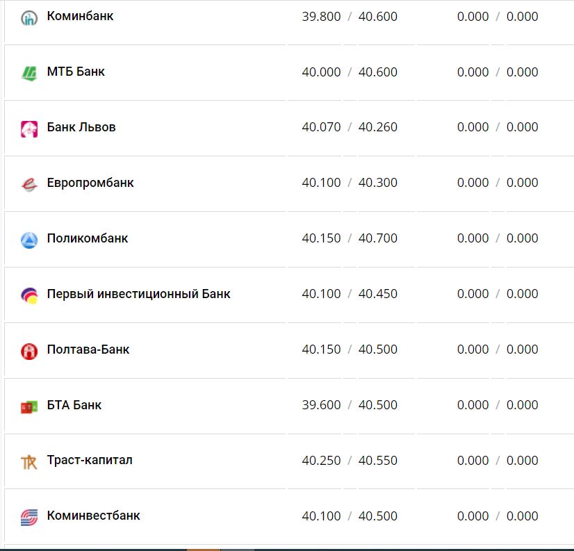
Task: Click the Европромбанк logo icon
Action: (28, 184)
